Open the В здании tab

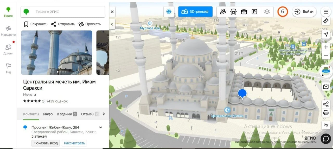click(67, 114)
